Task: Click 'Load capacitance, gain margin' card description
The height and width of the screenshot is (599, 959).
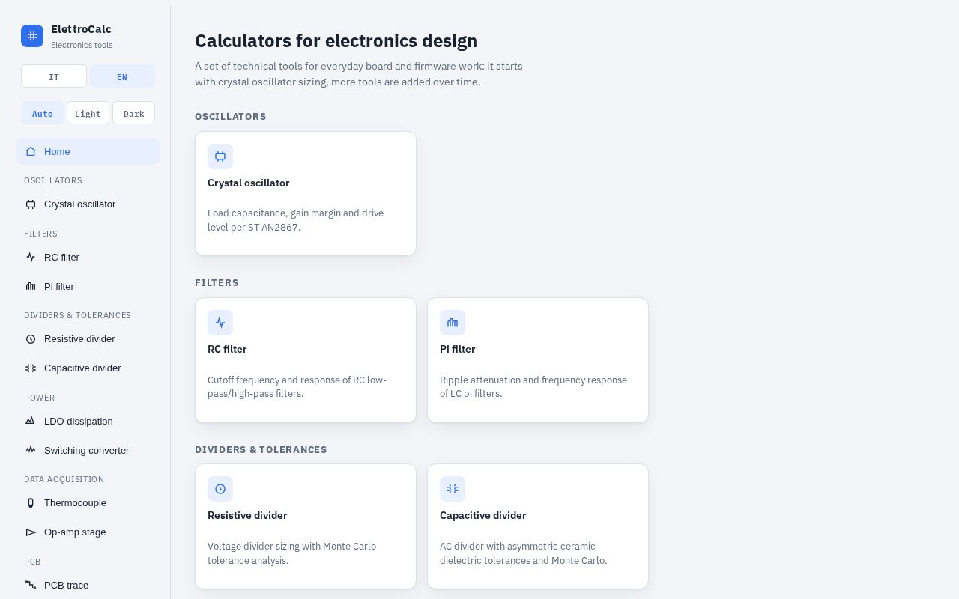Action: pyautogui.click(x=295, y=220)
